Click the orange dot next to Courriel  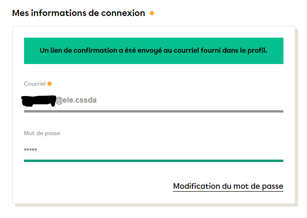pos(50,84)
